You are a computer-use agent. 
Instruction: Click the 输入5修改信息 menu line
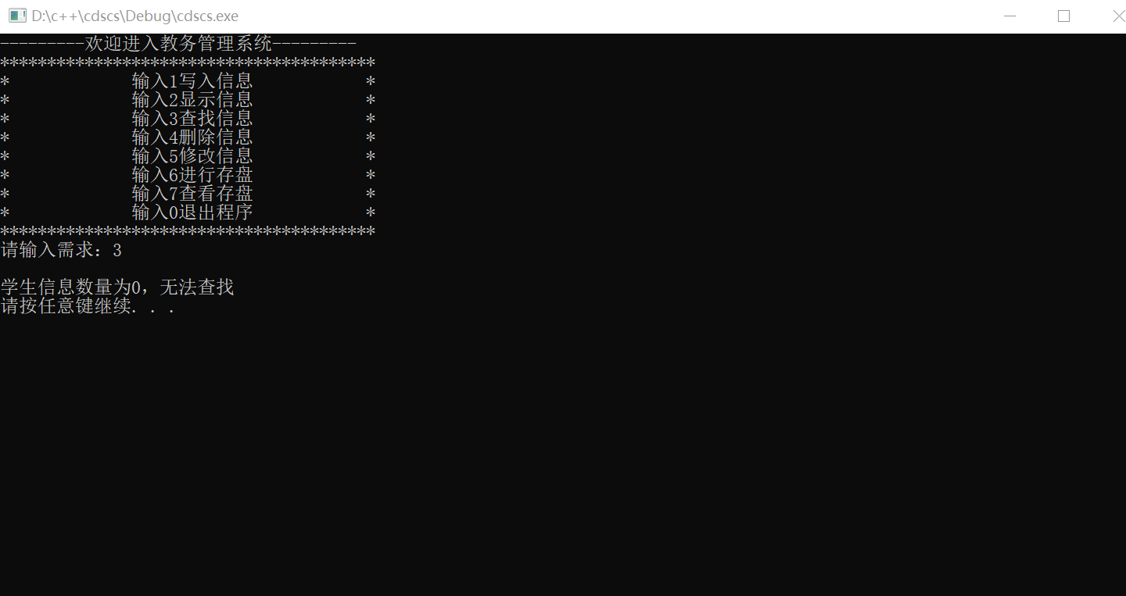[x=192, y=156]
